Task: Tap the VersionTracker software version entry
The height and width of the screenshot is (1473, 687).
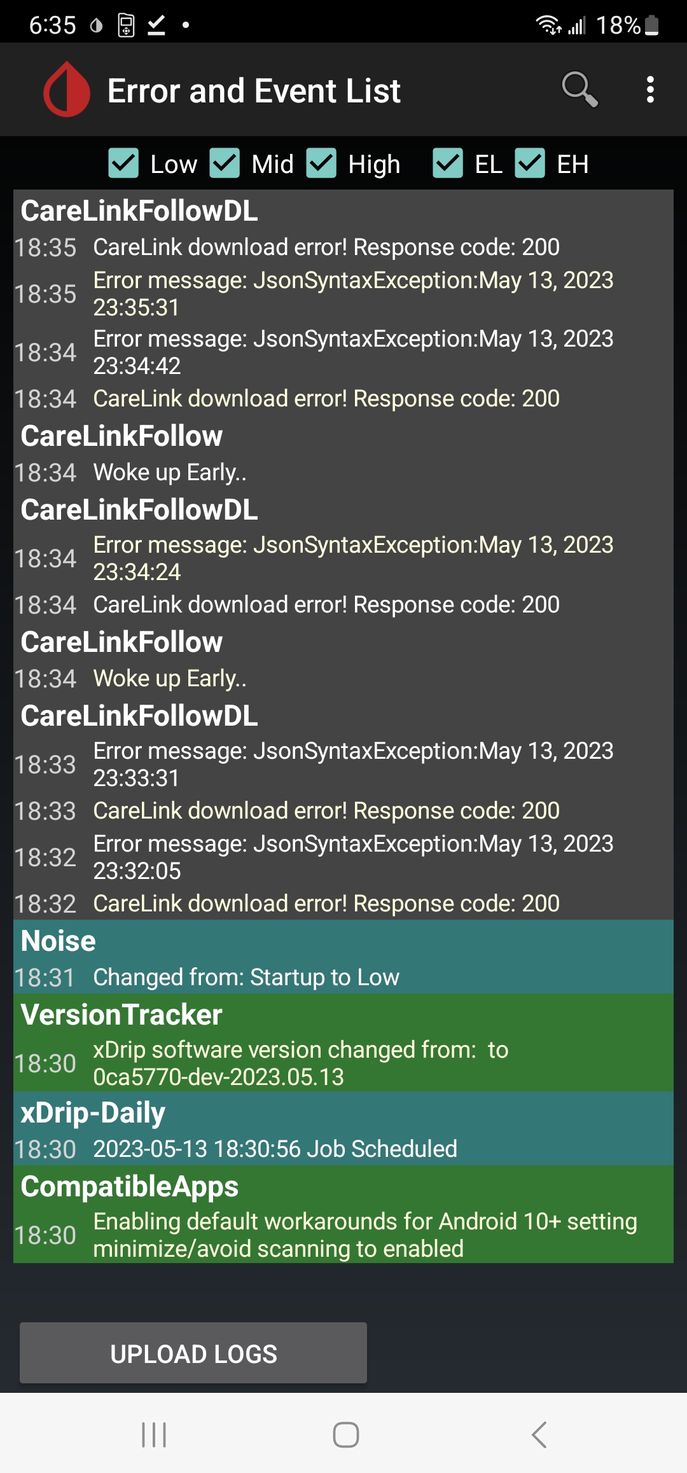Action: click(x=301, y=1063)
